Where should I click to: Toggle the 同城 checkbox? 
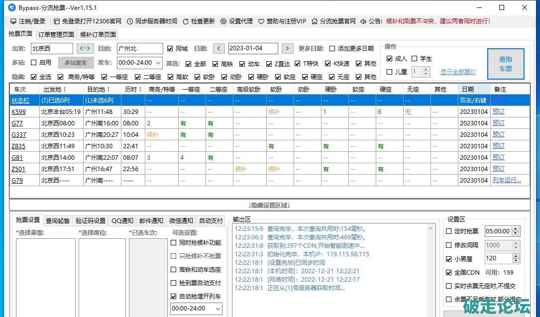pyautogui.click(x=170, y=49)
